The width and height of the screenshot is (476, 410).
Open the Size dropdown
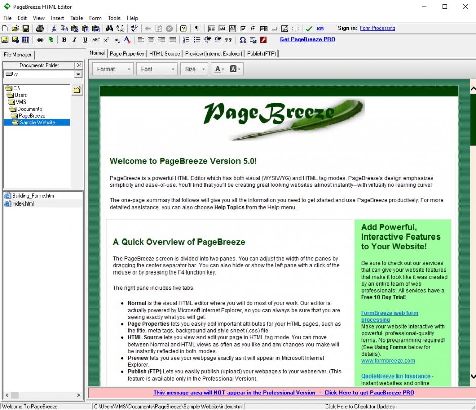tap(194, 69)
